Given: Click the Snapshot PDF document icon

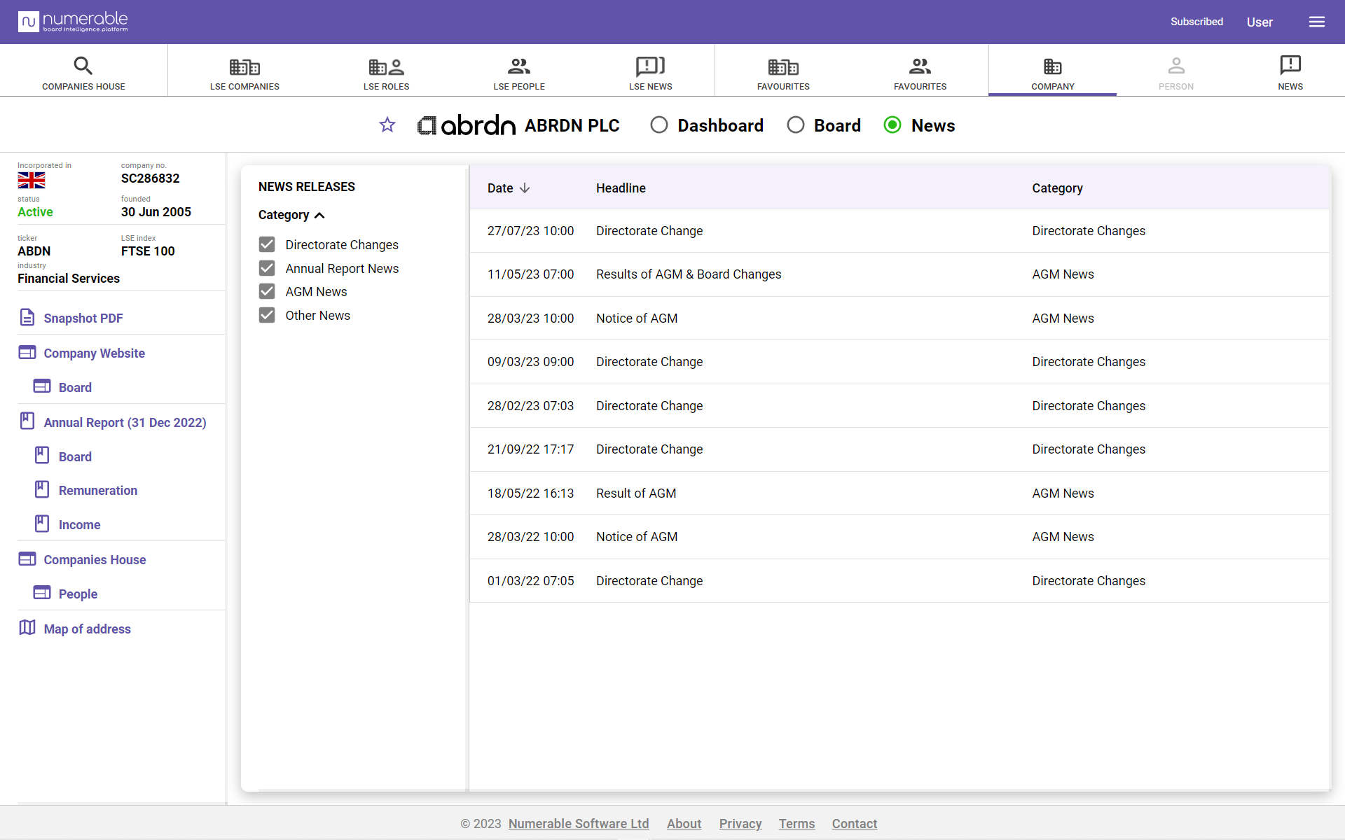Looking at the screenshot, I should click(27, 317).
